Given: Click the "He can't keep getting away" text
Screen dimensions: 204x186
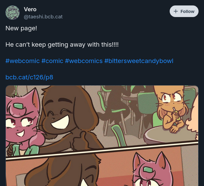Looking at the screenshot, I should tap(62, 45).
